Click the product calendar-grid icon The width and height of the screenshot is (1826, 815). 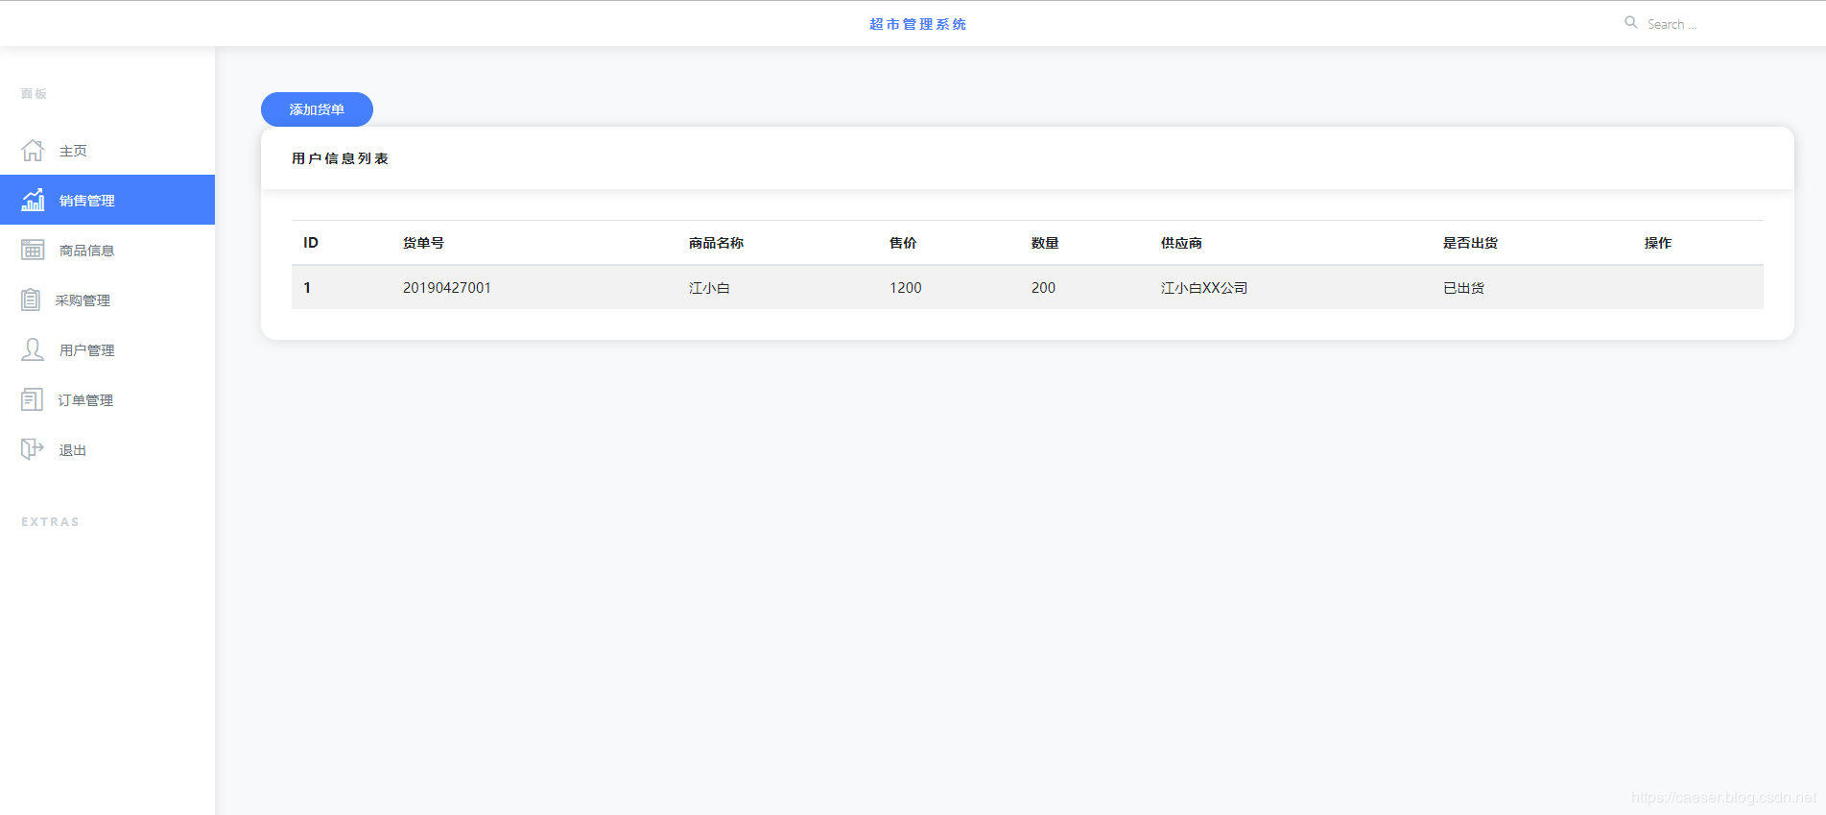coord(33,250)
